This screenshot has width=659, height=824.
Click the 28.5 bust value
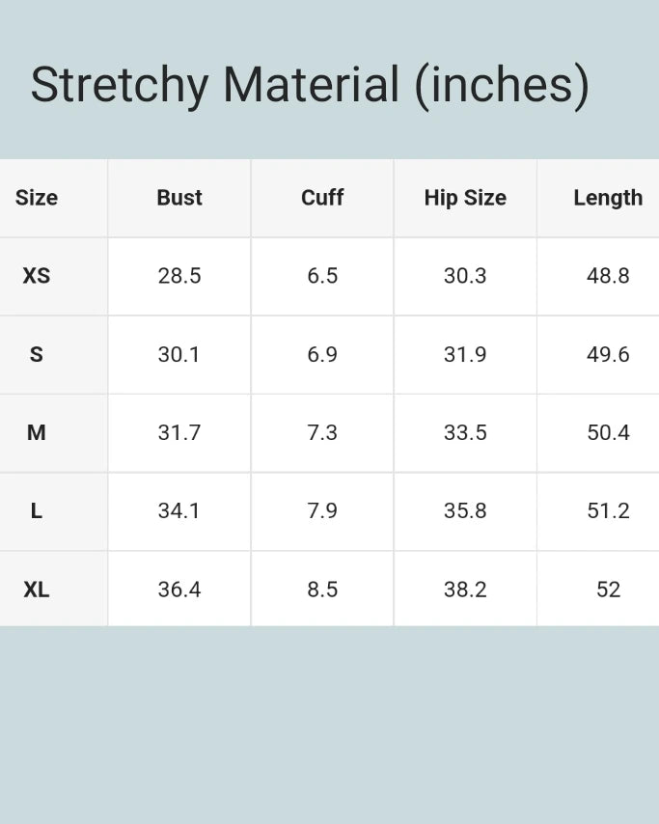[x=179, y=276]
